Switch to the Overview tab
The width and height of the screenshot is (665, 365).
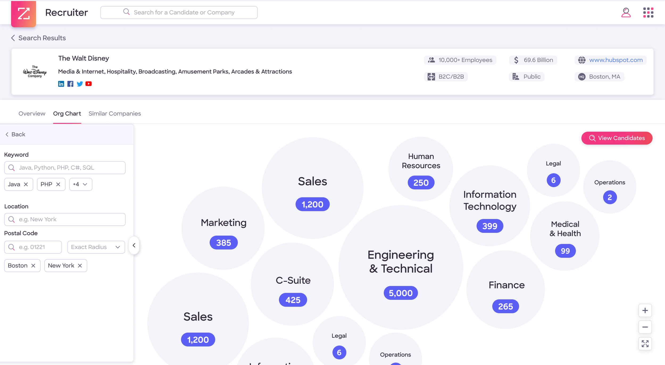click(32, 114)
